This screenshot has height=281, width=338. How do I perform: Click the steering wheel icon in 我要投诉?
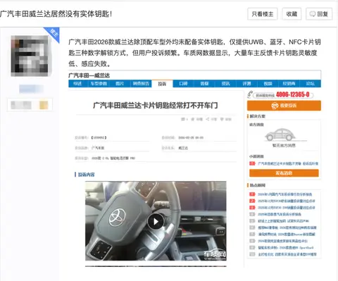point(275,106)
